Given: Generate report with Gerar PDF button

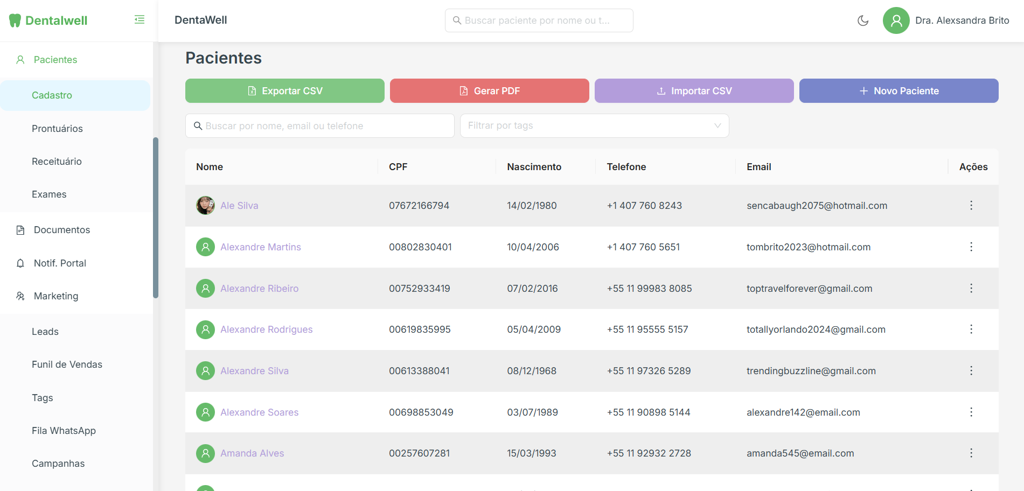Looking at the screenshot, I should pos(490,90).
